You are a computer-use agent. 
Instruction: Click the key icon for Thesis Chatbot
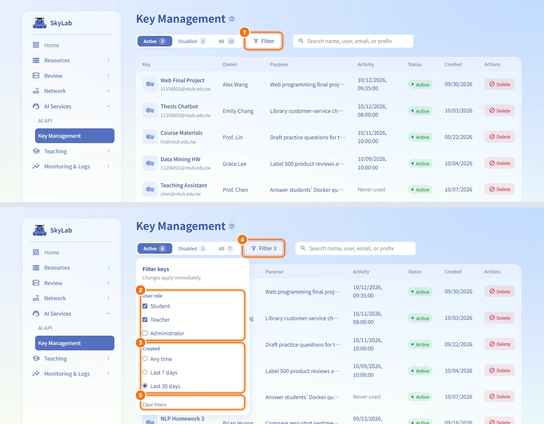click(x=150, y=111)
